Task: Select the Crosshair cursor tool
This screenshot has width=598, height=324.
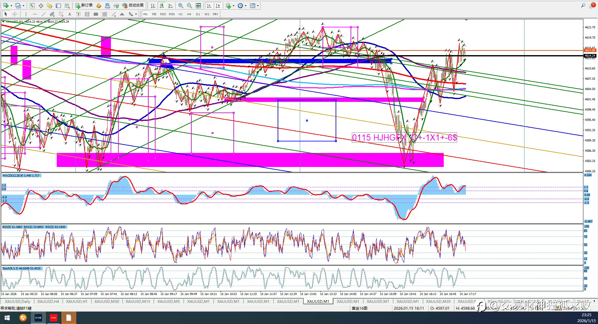Action: 15,14
